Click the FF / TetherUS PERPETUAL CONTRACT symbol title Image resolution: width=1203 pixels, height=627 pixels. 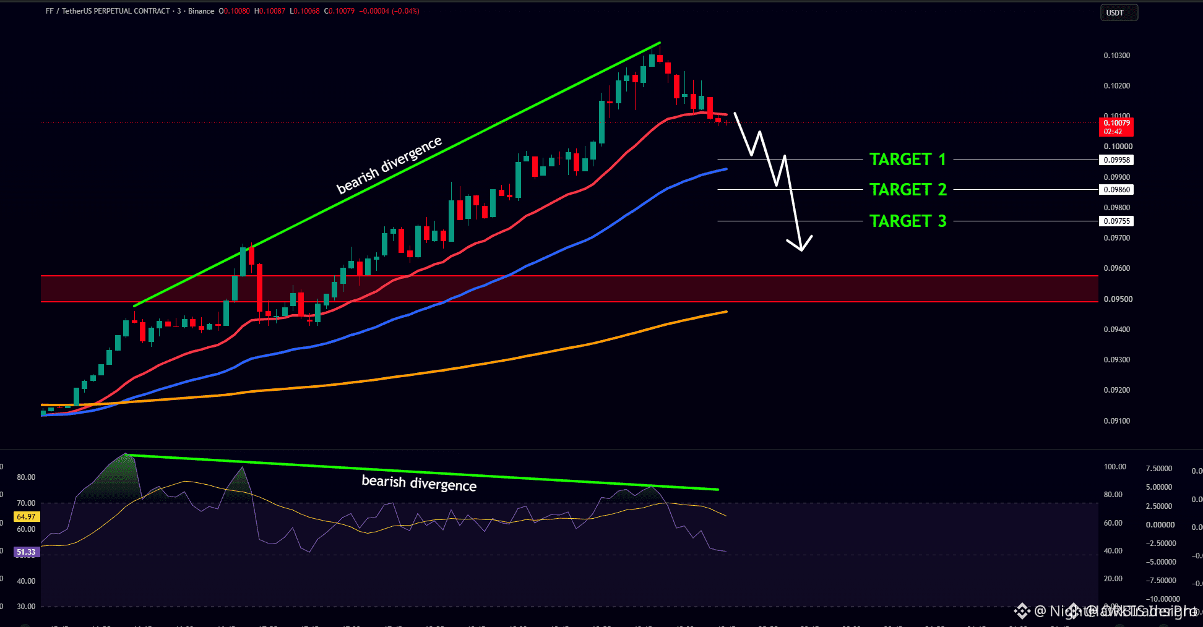pos(108,11)
